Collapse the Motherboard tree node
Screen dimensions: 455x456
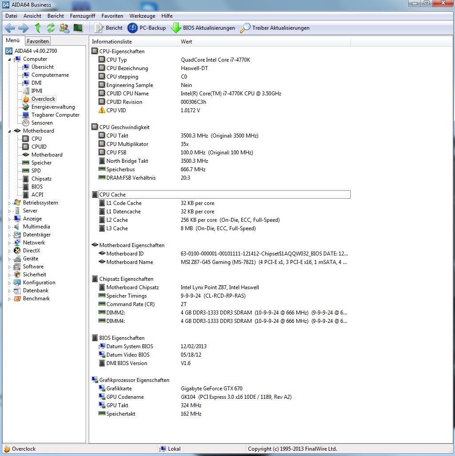9,131
